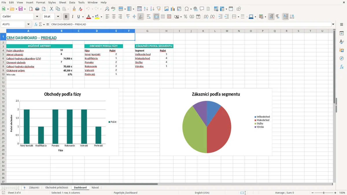Toggle Wrap Text button

(149, 17)
